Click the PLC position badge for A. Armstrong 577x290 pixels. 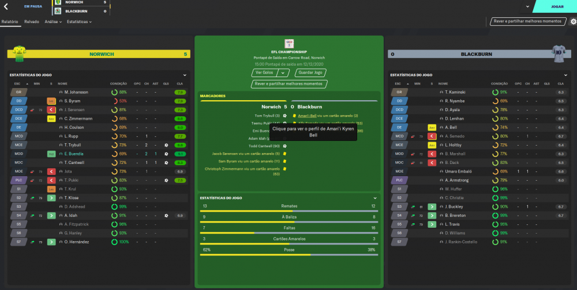click(399, 180)
